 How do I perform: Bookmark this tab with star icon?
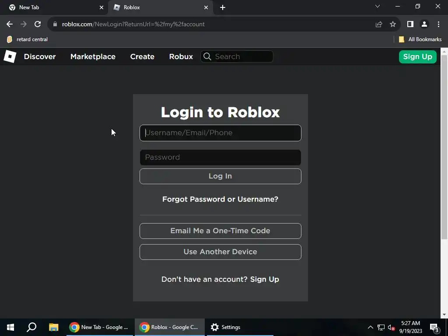point(393,24)
